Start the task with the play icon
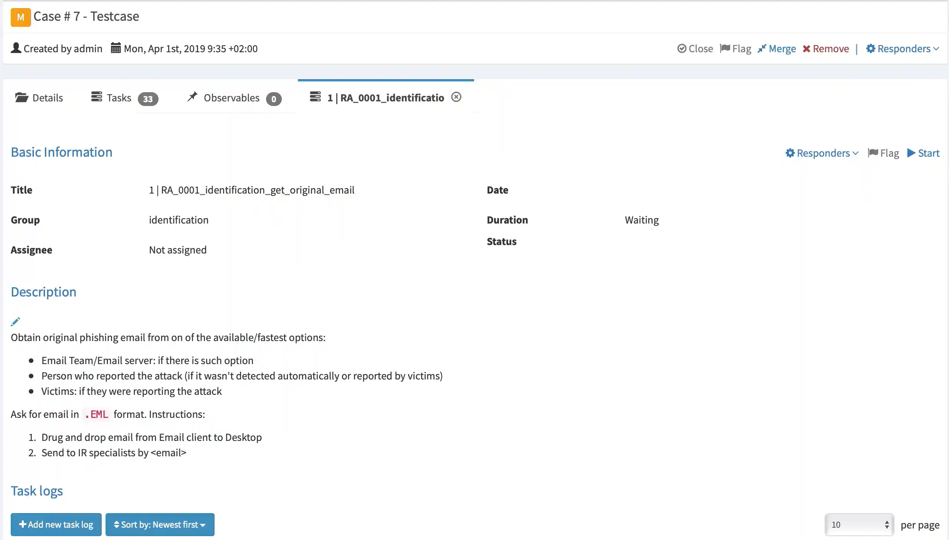Screen dimensions: 949x540 click(x=923, y=153)
